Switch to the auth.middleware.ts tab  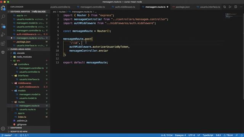point(124,7)
